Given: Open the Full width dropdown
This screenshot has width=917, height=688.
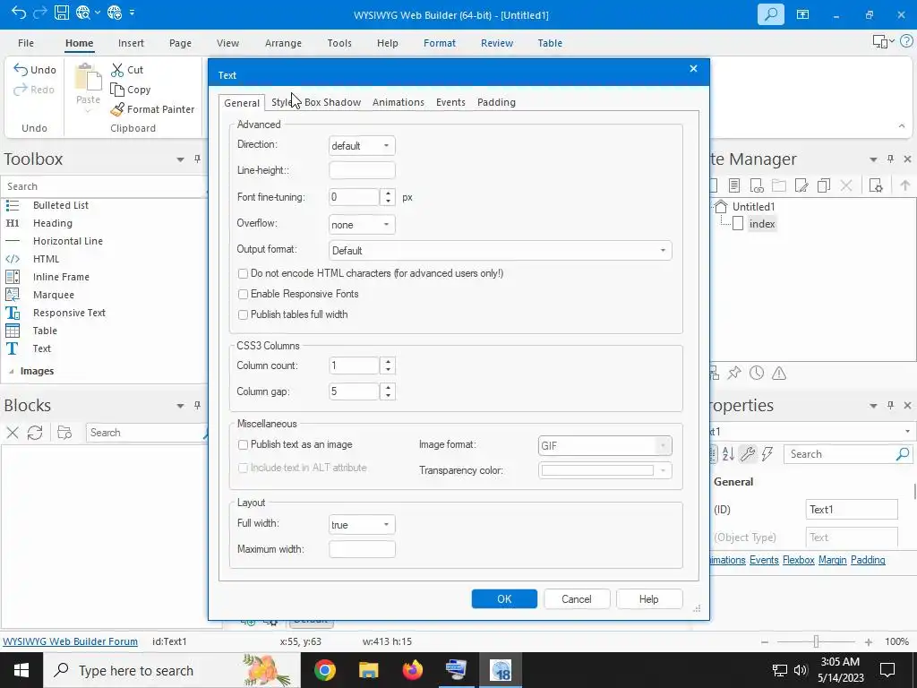Looking at the screenshot, I should click(362, 525).
